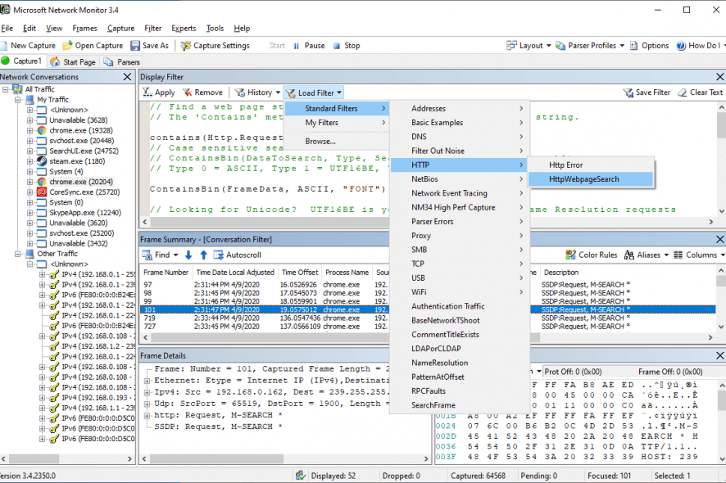Open the filter History dropdown
726x483 pixels.
pos(257,93)
